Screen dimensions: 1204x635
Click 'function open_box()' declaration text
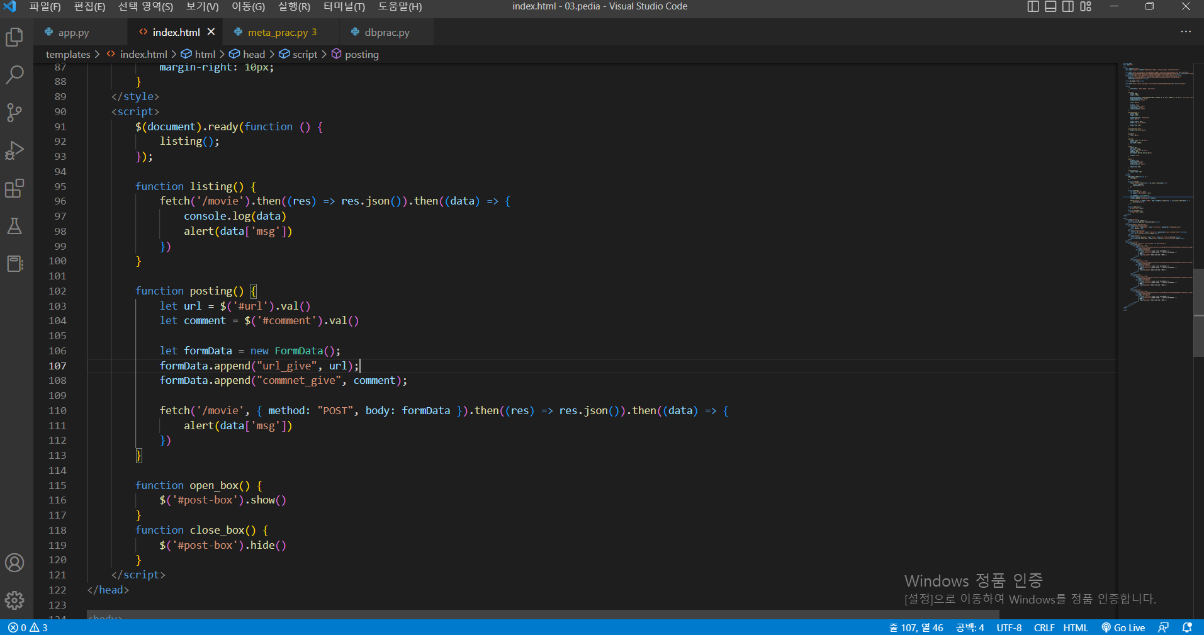tap(193, 485)
